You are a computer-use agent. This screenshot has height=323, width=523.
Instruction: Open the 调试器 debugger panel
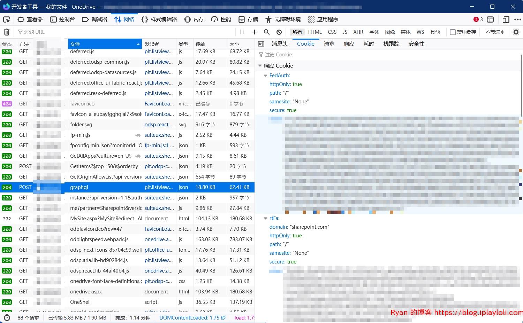95,19
